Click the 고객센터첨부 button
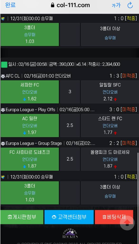The width and height of the screenshot is (139, 244). pyautogui.click(x=69, y=217)
